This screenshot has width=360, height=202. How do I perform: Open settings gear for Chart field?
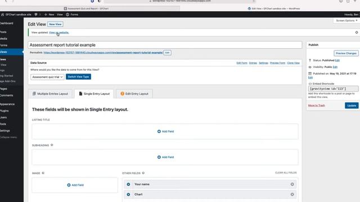coord(128,195)
